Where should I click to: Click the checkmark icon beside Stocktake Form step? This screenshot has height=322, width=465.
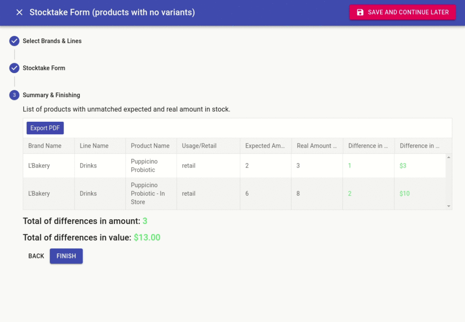14,68
